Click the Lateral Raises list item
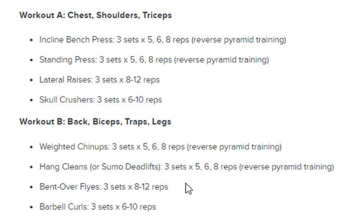Screen dimensions: 358x224 coord(100,80)
